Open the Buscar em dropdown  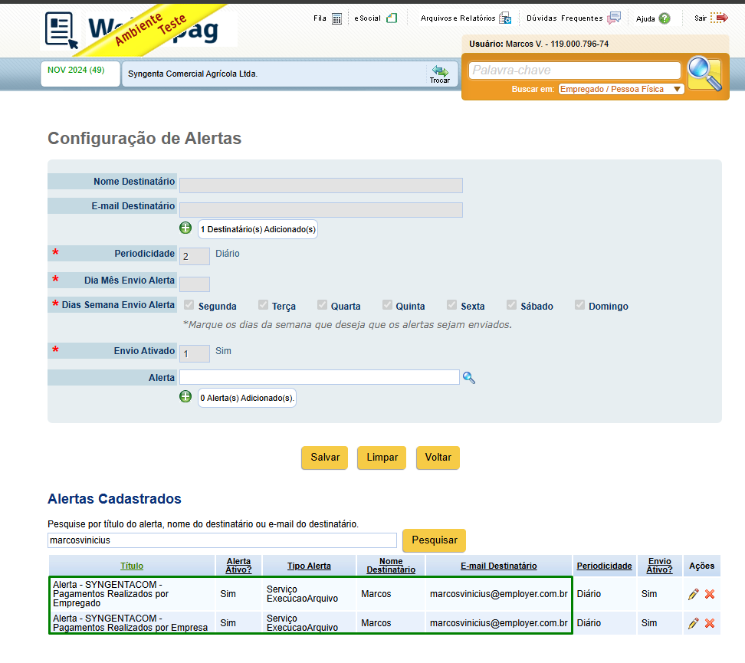[621, 90]
